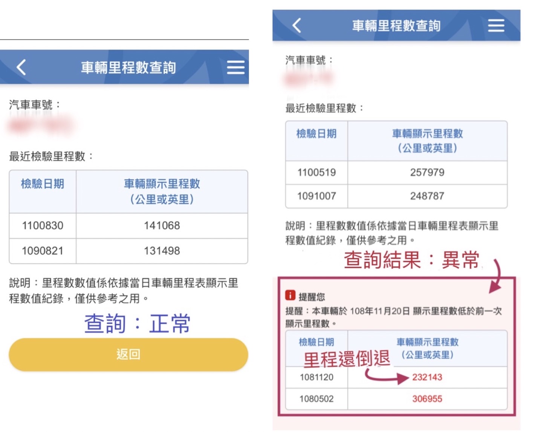Select inspection date 1100519 in the right table

coord(316,173)
